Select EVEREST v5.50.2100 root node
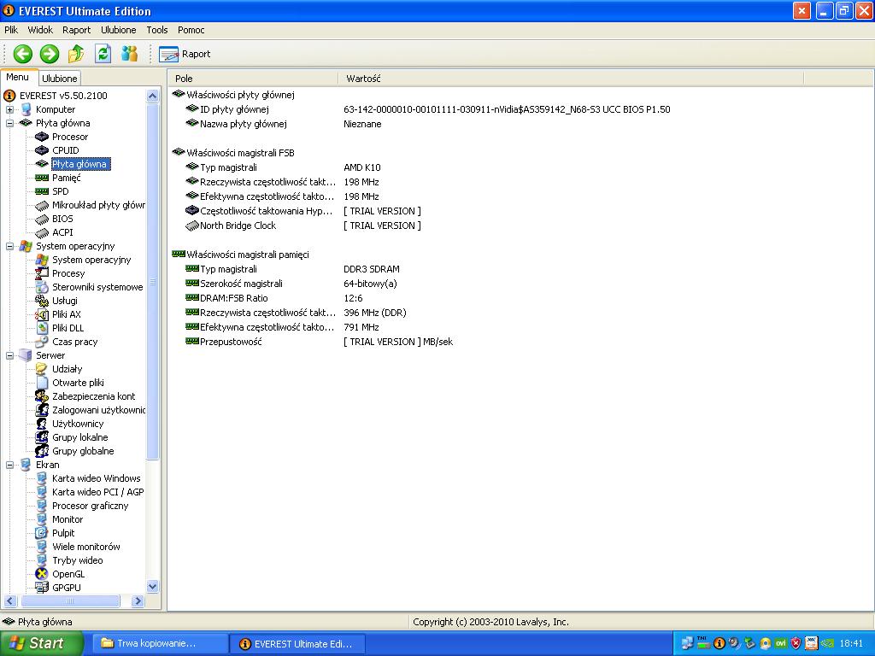The width and height of the screenshot is (875, 656). tap(63, 96)
